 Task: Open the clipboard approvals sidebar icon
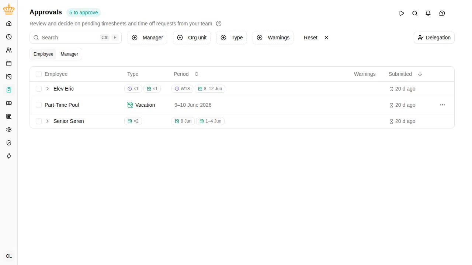tap(9, 90)
